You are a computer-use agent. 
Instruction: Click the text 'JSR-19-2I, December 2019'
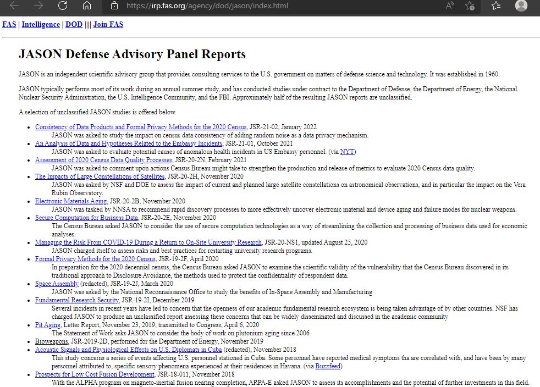[158, 301]
